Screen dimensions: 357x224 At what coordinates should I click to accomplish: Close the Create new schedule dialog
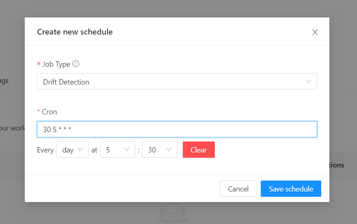(315, 32)
